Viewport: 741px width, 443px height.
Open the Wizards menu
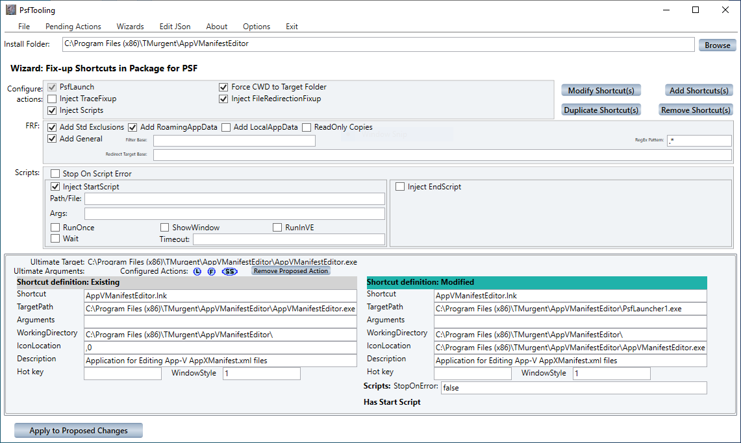click(131, 27)
